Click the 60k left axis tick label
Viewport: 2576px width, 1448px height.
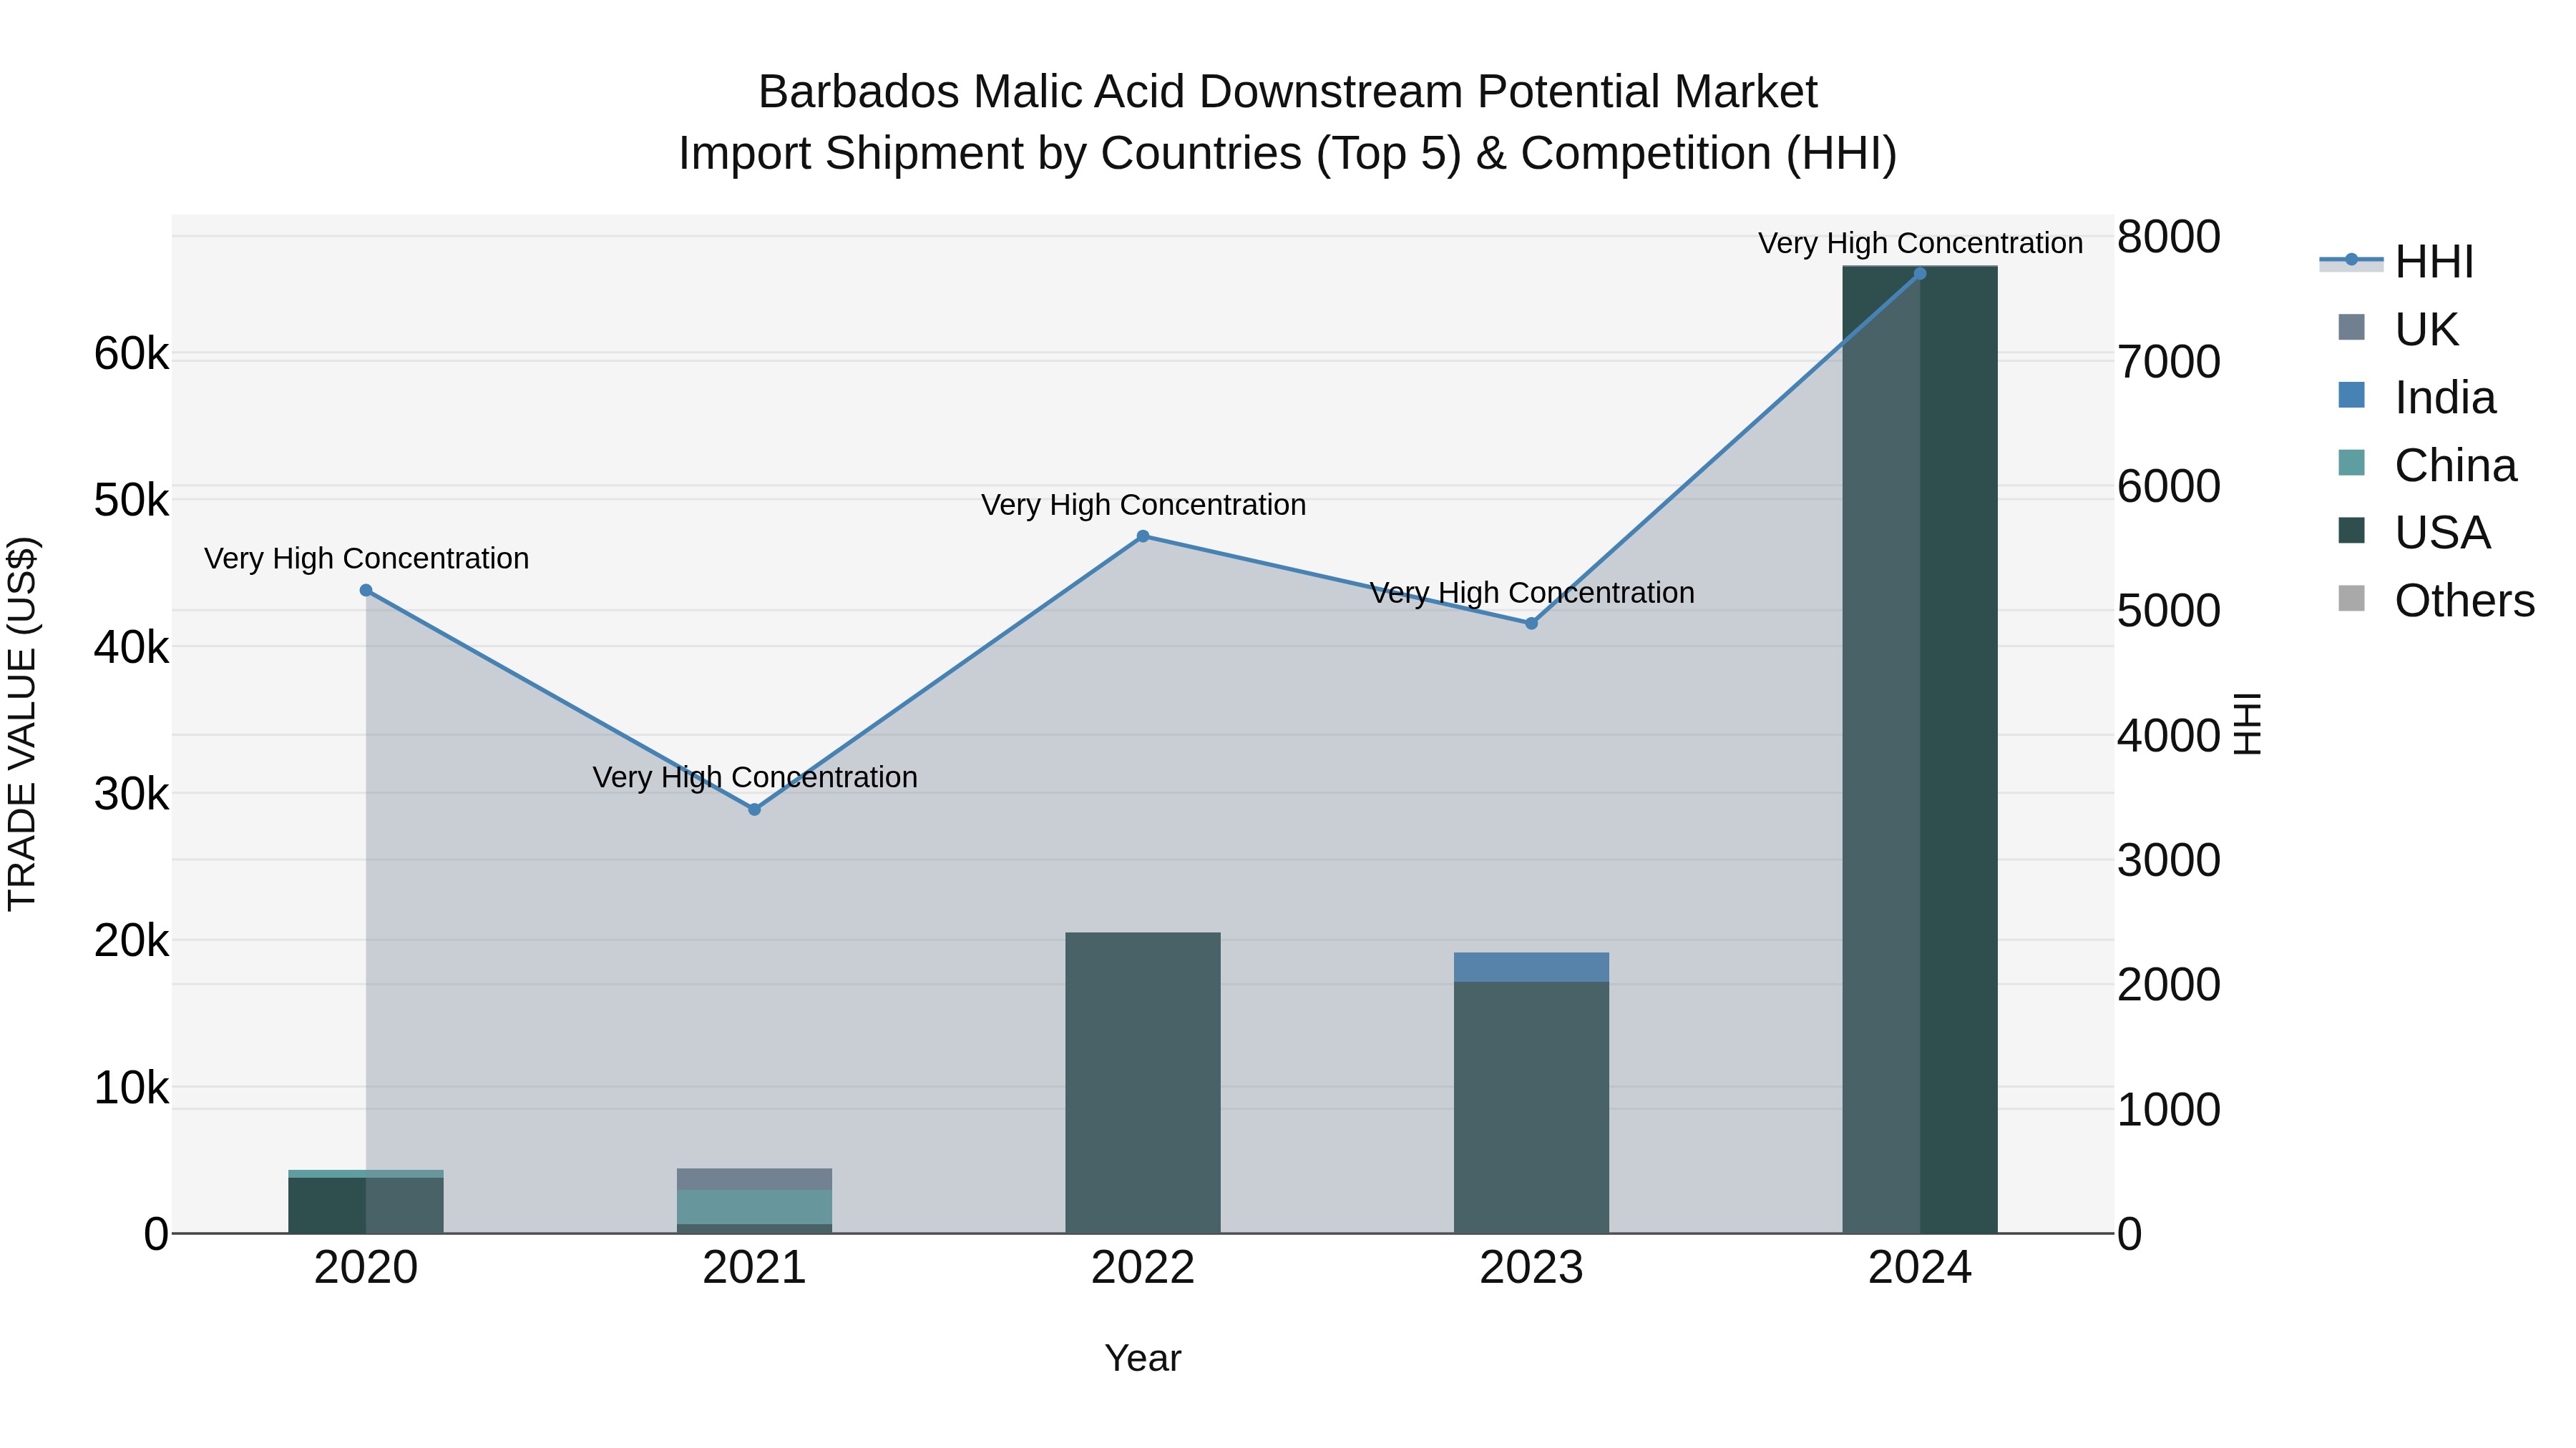tap(131, 354)
